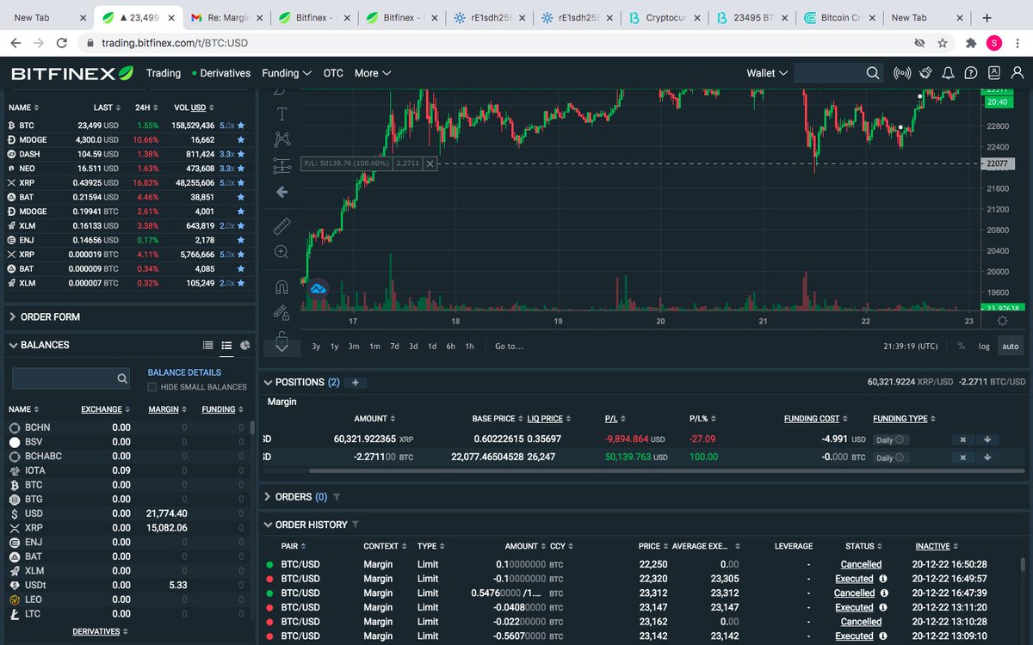Open the More dropdown menu
Image resolution: width=1033 pixels, height=645 pixels.
click(x=372, y=73)
